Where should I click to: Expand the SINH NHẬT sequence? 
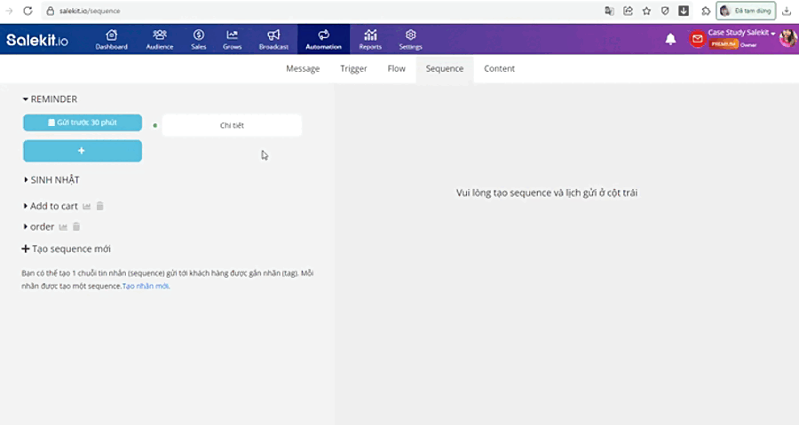(x=52, y=179)
